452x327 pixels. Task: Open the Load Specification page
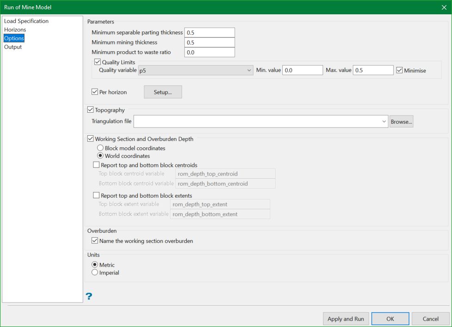[26, 21]
